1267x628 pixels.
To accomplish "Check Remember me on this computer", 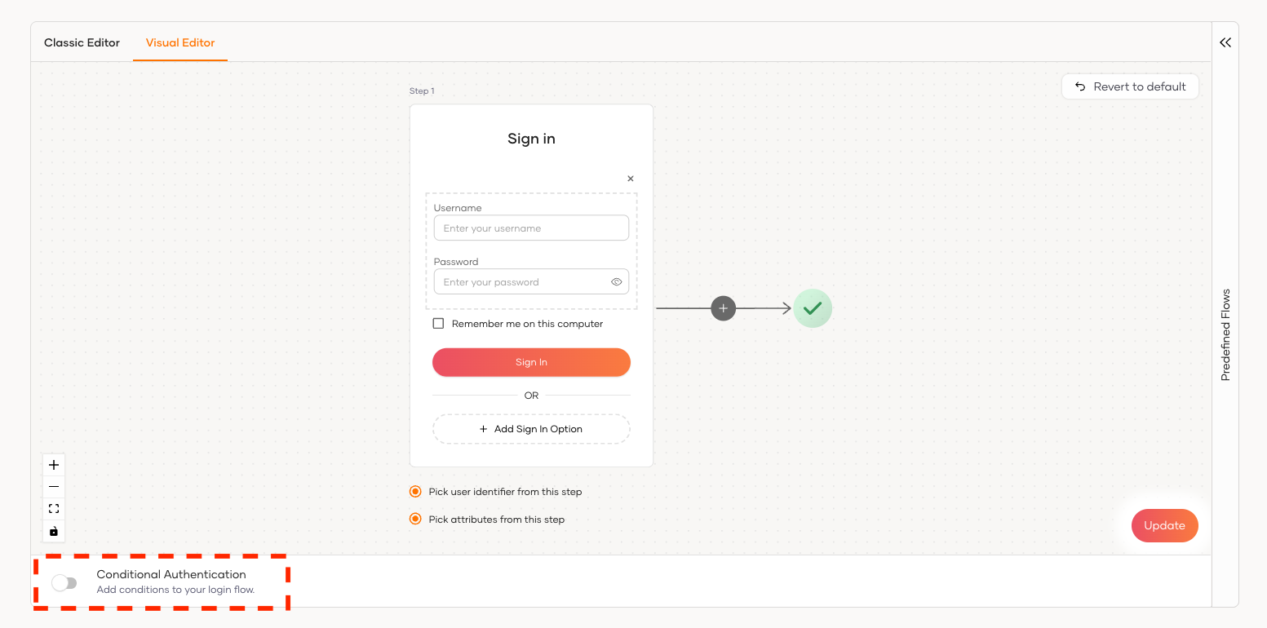I will tap(438, 324).
